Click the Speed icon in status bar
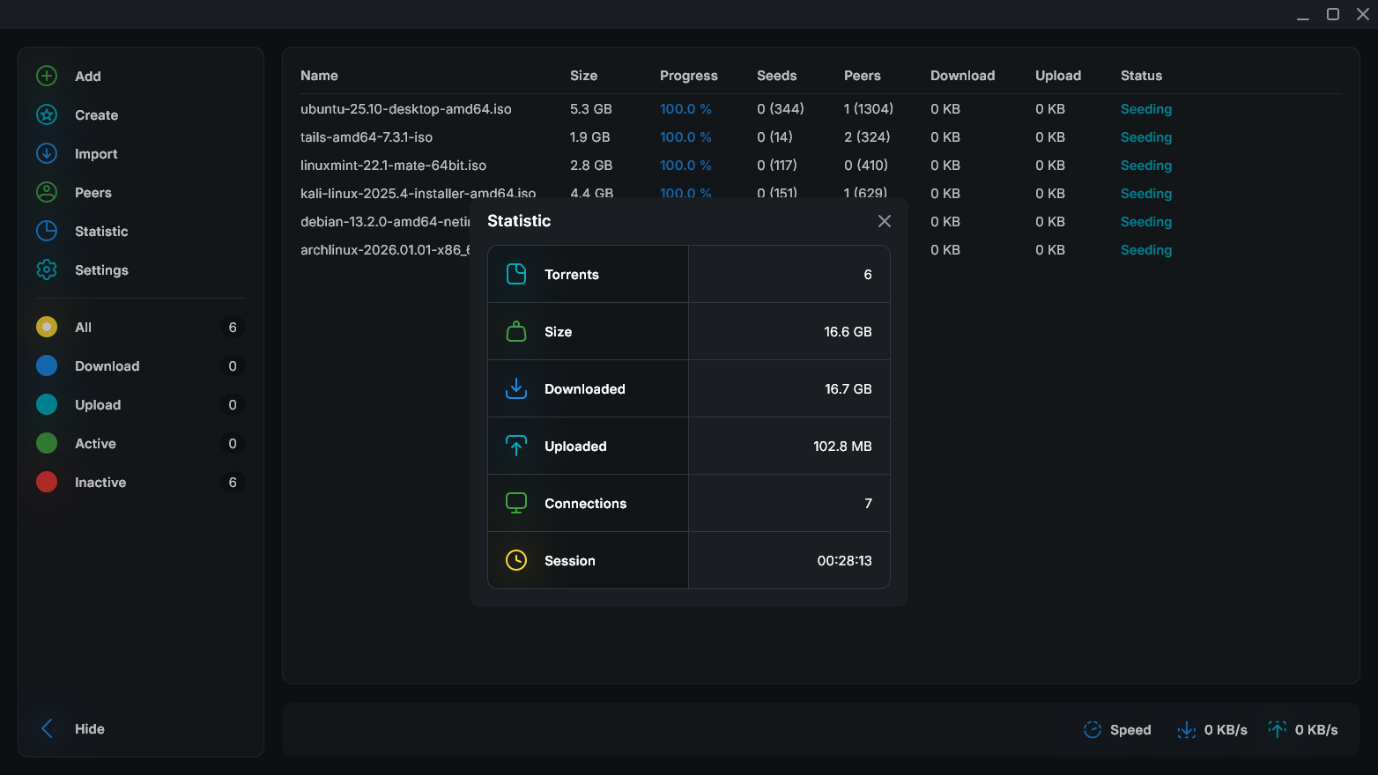The height and width of the screenshot is (775, 1378). point(1092,729)
